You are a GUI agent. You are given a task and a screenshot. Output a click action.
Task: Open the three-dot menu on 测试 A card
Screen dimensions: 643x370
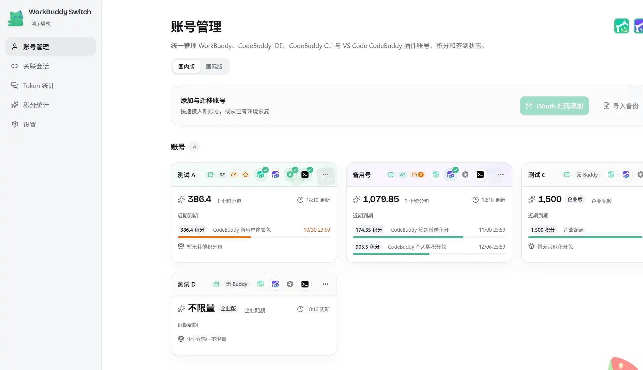coord(326,175)
